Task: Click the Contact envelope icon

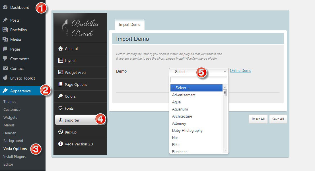Action: tap(5, 68)
